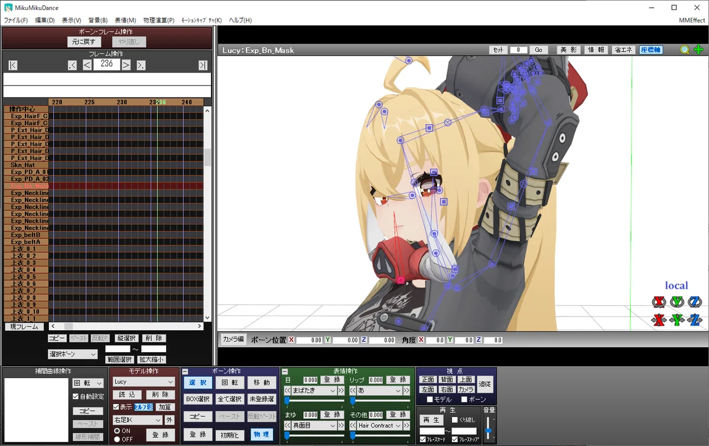Screen dimensions: 709x446
Task: Click the magnifier zoom icon in viewport
Action: tap(685, 50)
